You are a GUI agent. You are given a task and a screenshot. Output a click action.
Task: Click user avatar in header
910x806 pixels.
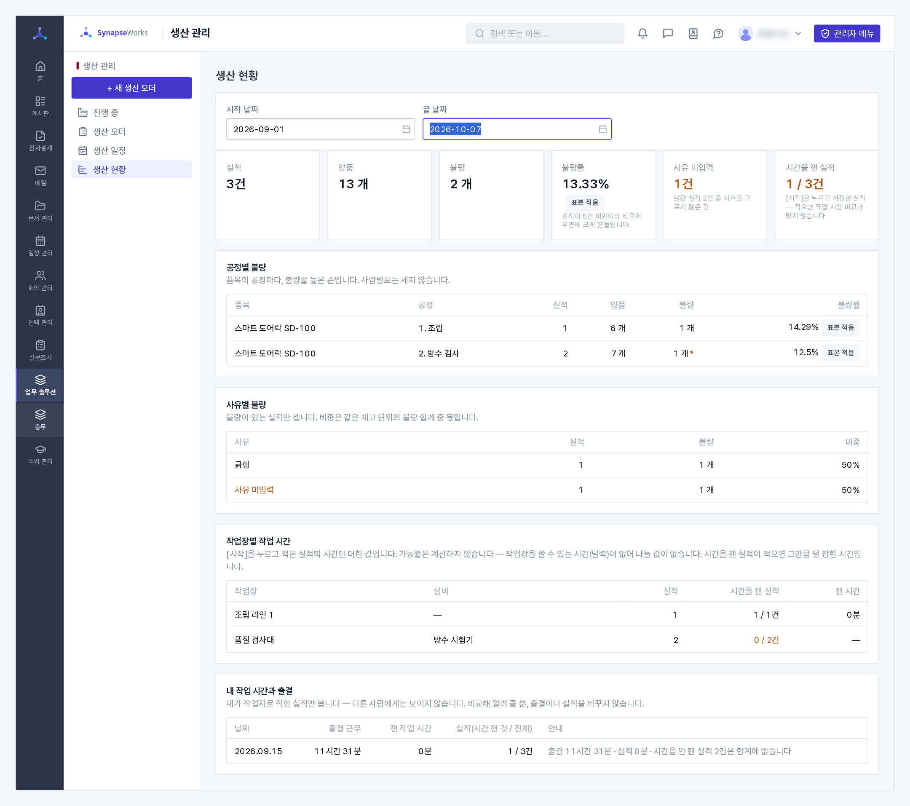pos(745,33)
